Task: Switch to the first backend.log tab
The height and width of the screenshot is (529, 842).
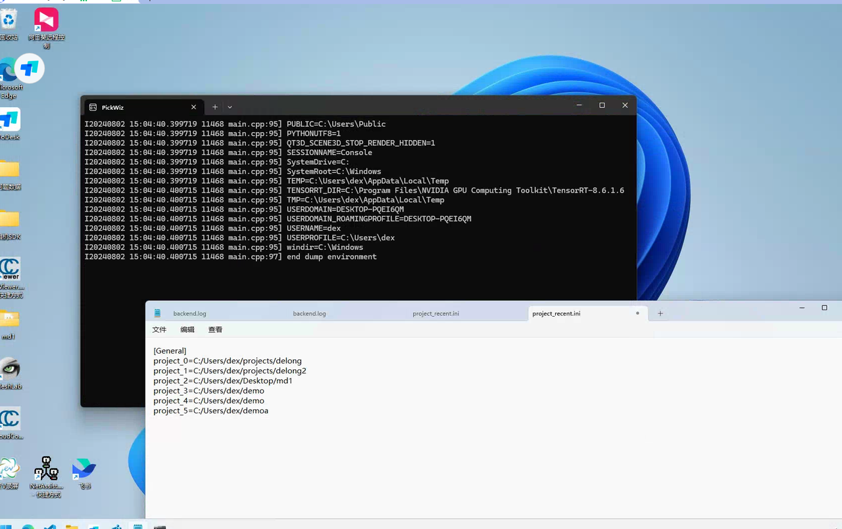Action: point(189,313)
